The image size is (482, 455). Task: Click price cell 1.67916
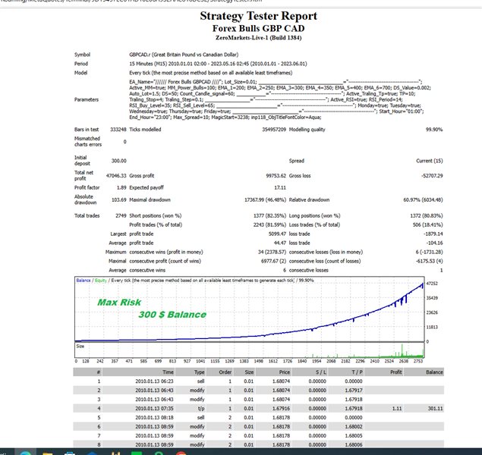pos(281,409)
